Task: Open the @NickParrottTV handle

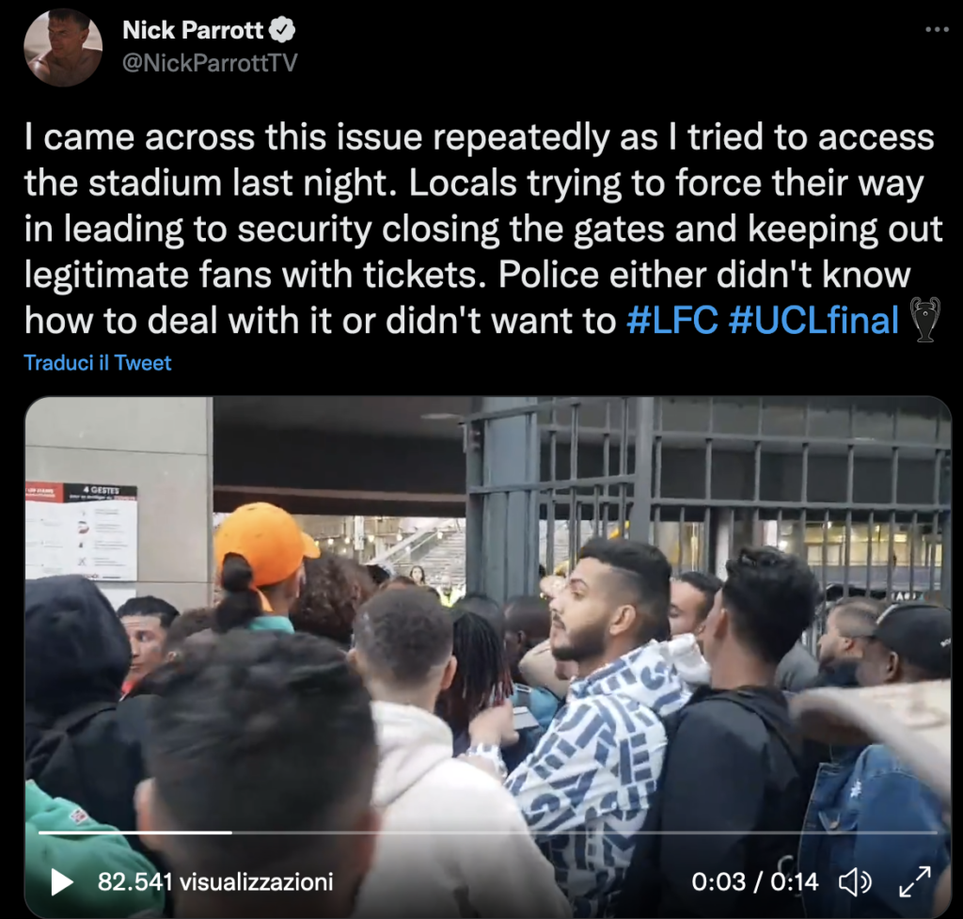Action: (210, 63)
